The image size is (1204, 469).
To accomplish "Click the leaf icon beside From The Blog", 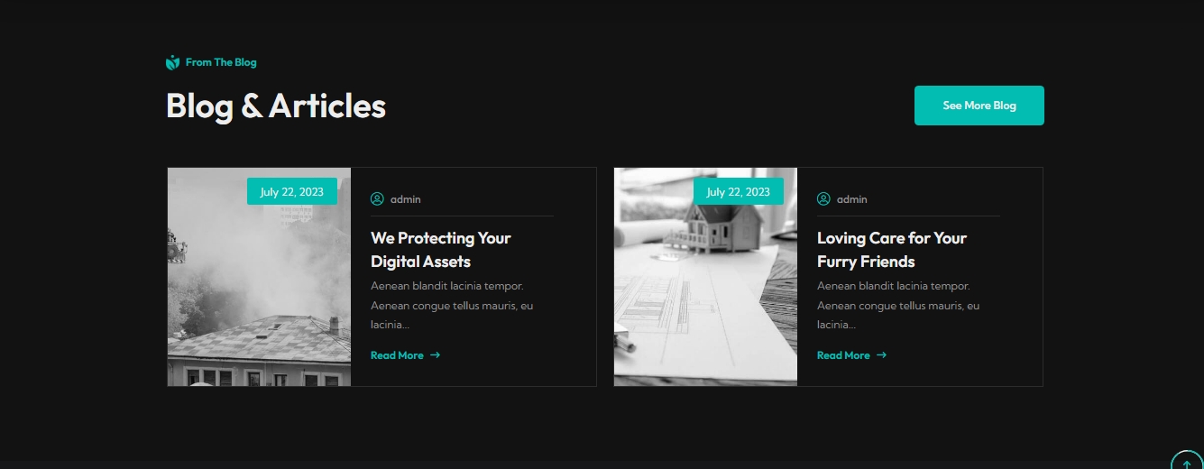I will coord(173,62).
